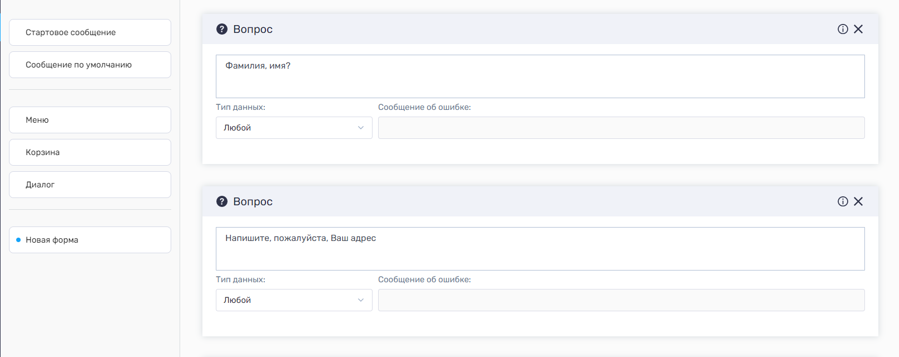Image resolution: width=899 pixels, height=357 pixels.
Task: Open the Тип данных dropdown for the Фамилия question
Action: tap(294, 128)
